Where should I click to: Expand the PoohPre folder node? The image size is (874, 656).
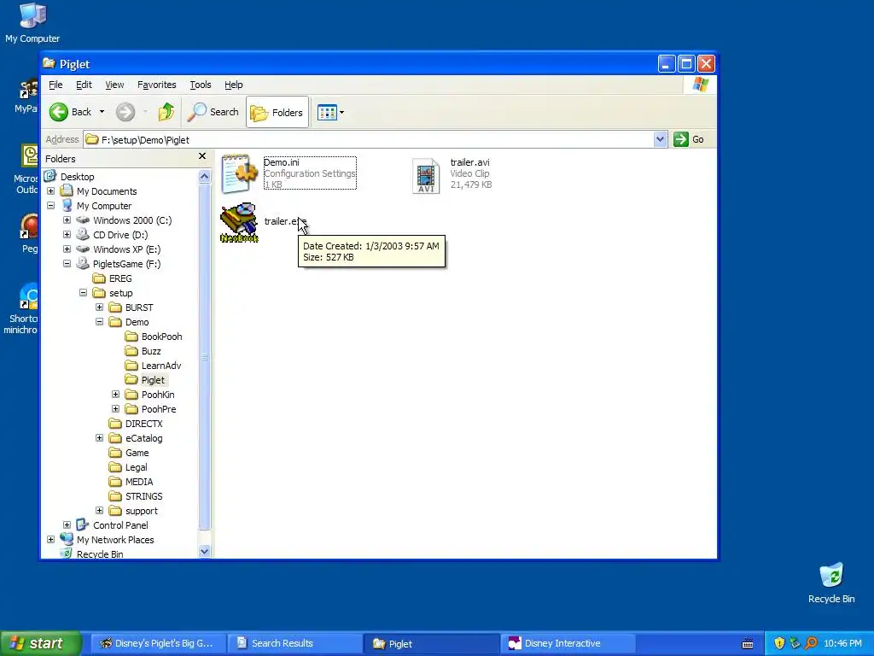point(115,409)
